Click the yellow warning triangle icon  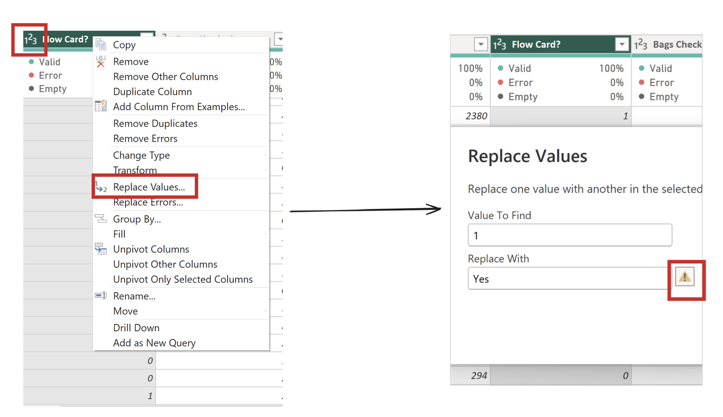click(685, 277)
